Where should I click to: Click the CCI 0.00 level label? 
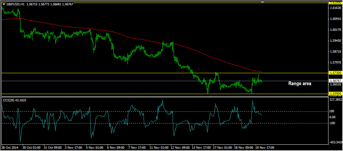pos(333,117)
